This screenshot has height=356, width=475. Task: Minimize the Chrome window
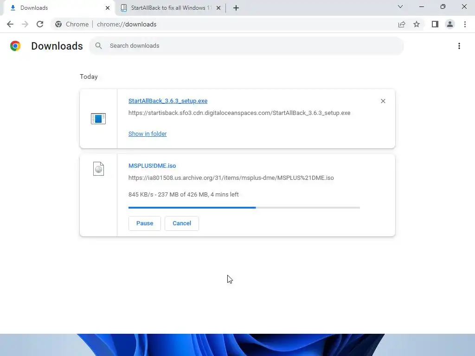(x=421, y=6)
